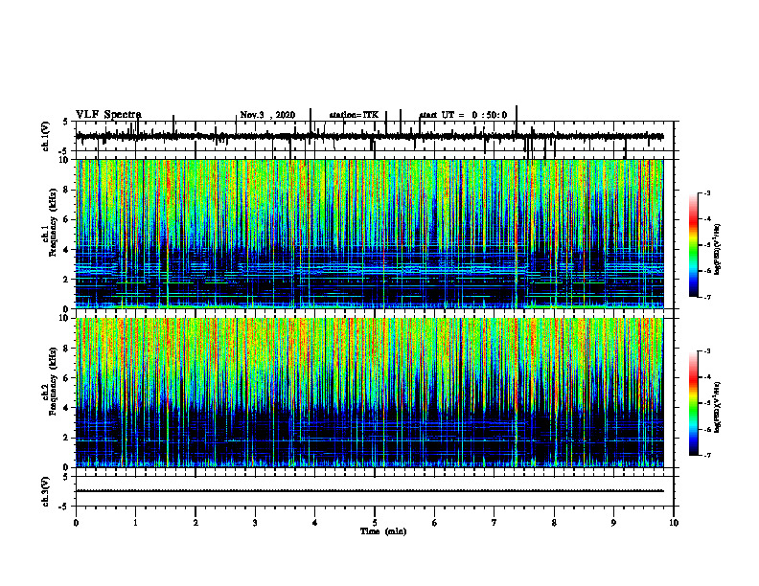The image size is (759, 586).
Task: Click the ch.1 color bar's log(PSD) unit label
Action: coord(718,250)
